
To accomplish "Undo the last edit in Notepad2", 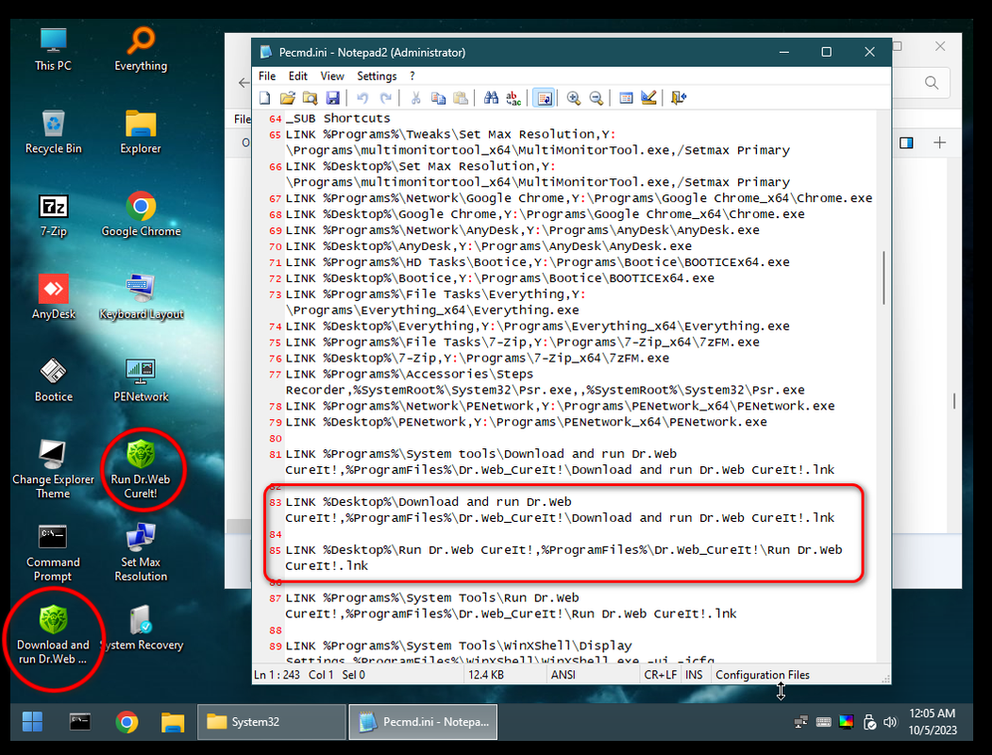I will tap(362, 98).
